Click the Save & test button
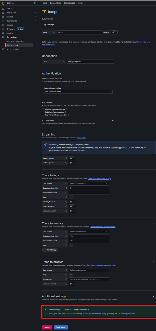The image size is (156, 331). [x=61, y=327]
